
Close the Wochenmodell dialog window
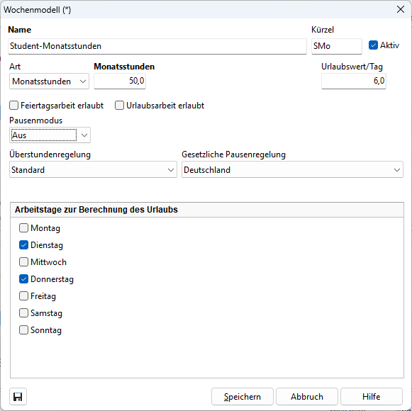[401, 9]
